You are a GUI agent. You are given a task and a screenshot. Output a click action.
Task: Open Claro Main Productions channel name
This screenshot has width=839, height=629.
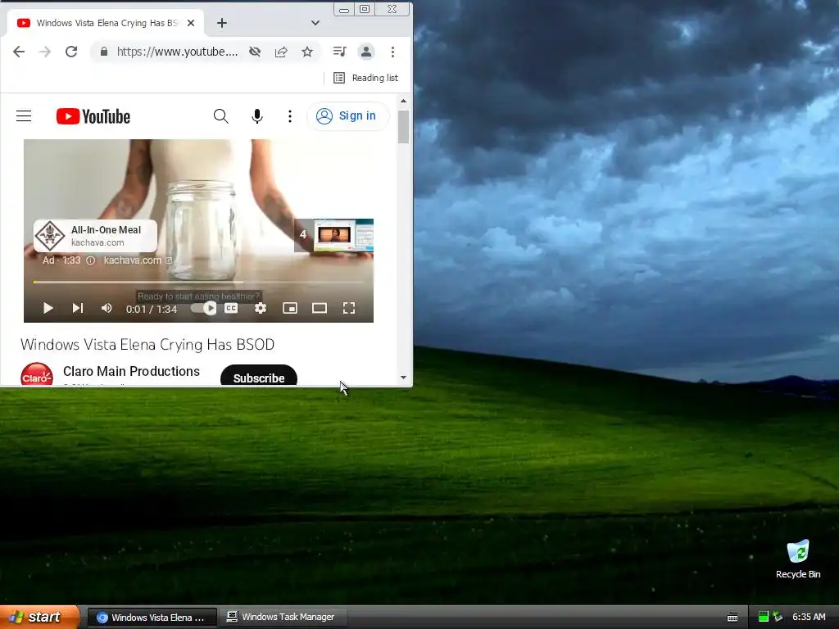coord(131,371)
